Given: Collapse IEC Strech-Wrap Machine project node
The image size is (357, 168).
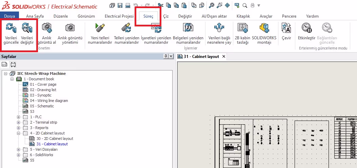Looking at the screenshot, I should click(x=6, y=73).
